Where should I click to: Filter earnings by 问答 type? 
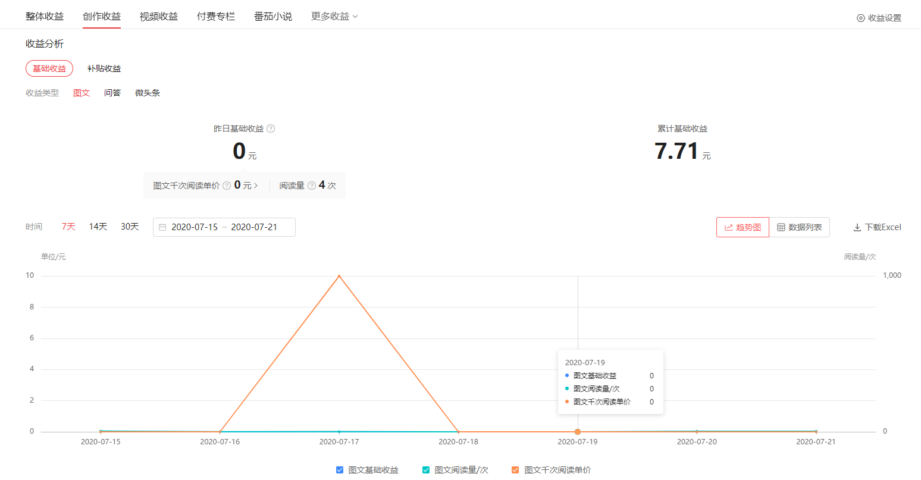pyautogui.click(x=112, y=92)
